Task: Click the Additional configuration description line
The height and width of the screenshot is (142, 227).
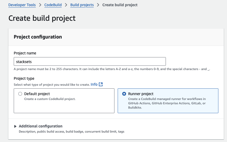Action: point(71,131)
